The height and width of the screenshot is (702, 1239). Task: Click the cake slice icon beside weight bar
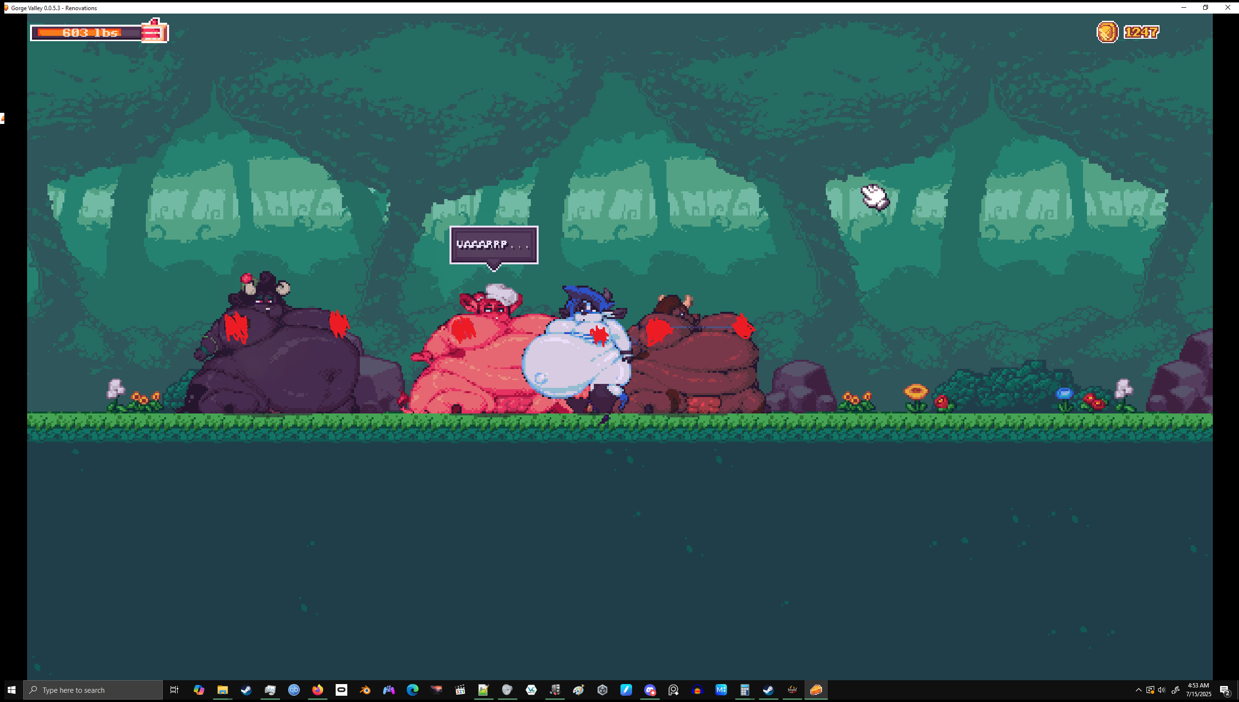[155, 31]
